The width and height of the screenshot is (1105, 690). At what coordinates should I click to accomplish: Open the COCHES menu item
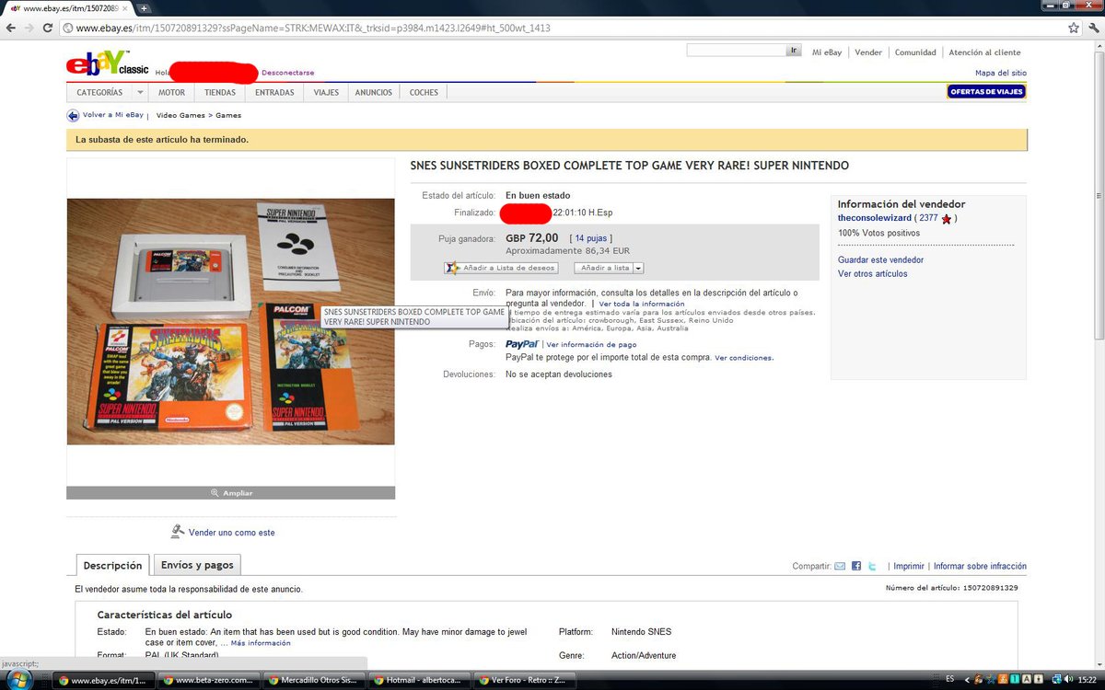pos(424,93)
